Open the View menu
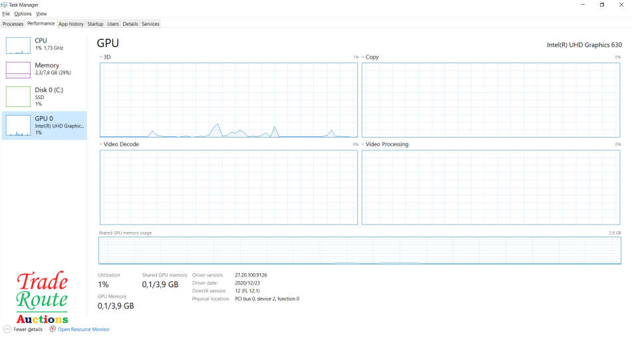 41,13
